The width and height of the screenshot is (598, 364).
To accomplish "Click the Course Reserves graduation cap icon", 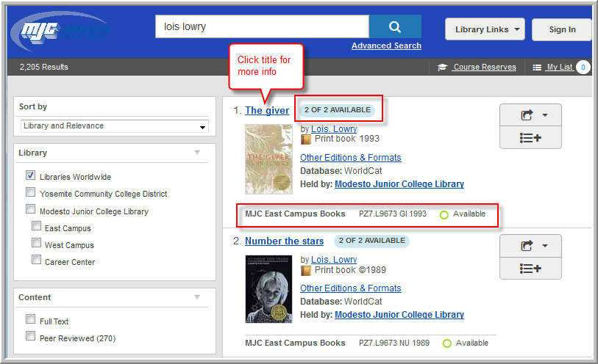I will [x=442, y=68].
